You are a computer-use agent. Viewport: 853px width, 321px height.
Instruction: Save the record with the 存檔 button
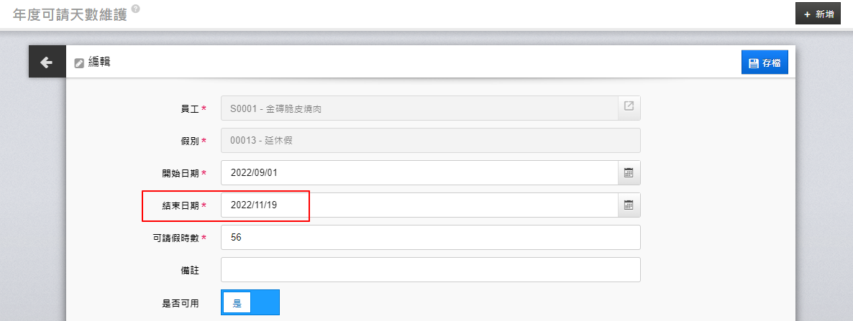point(765,63)
